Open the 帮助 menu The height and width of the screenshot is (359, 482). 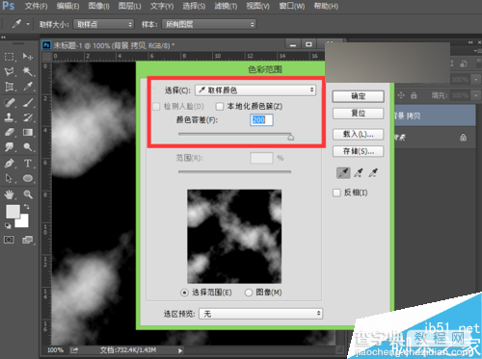(x=326, y=6)
